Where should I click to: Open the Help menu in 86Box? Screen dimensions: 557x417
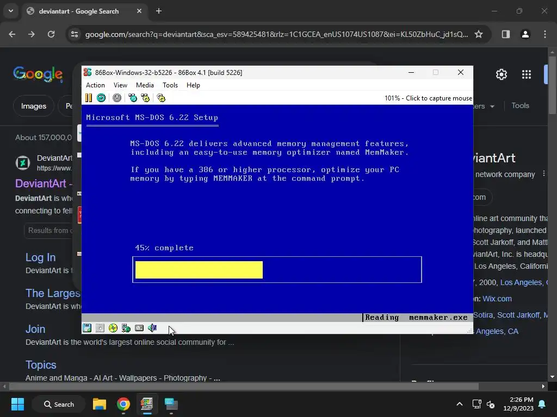(193, 85)
